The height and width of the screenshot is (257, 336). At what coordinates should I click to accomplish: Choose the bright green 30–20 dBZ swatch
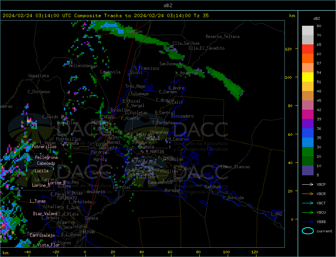click(308, 152)
